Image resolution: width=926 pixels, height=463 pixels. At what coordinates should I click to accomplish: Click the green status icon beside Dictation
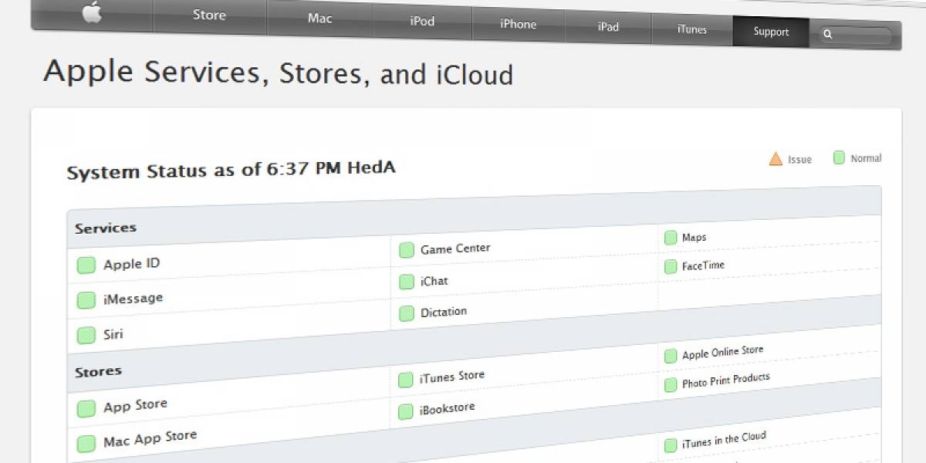click(x=406, y=313)
